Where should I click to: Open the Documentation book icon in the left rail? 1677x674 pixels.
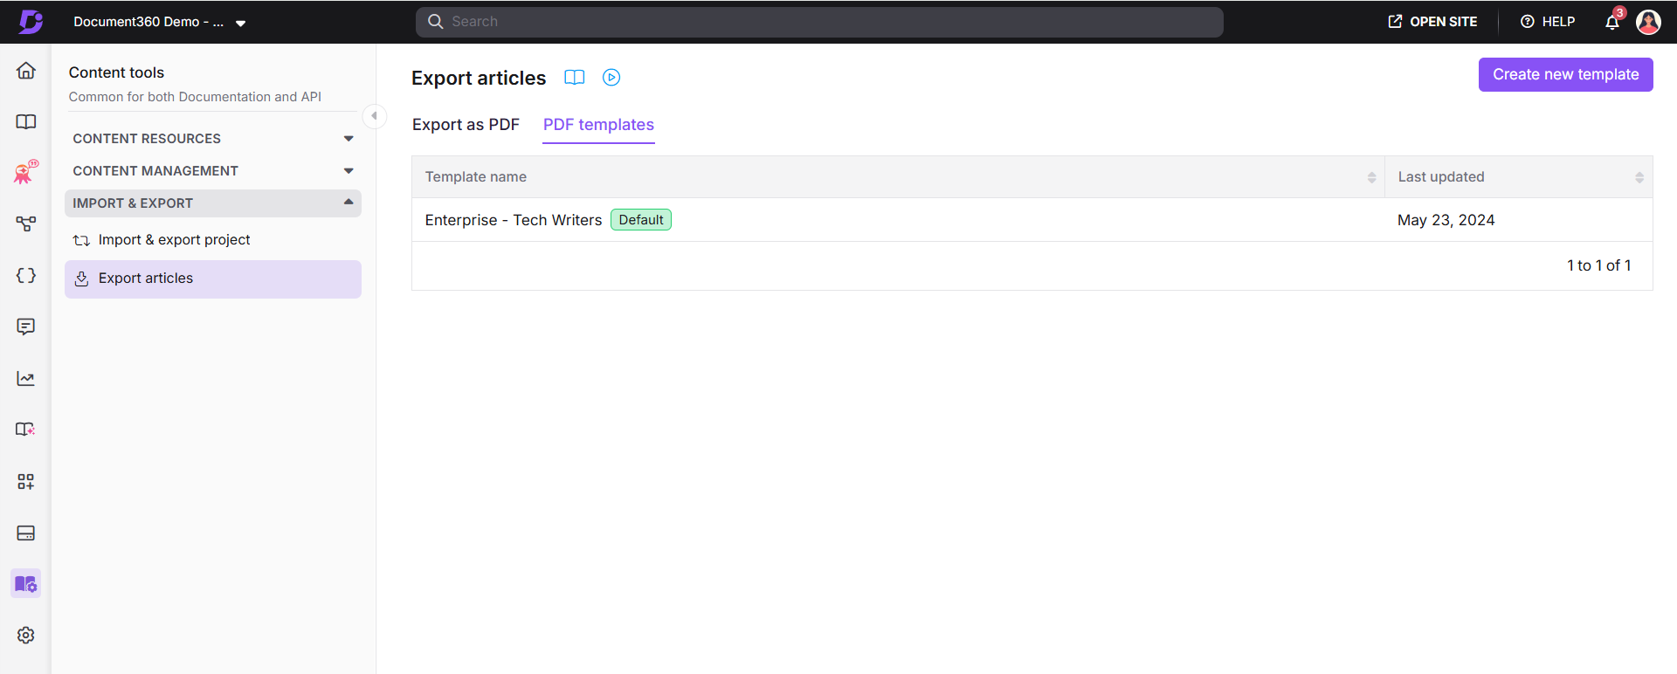[x=26, y=121]
